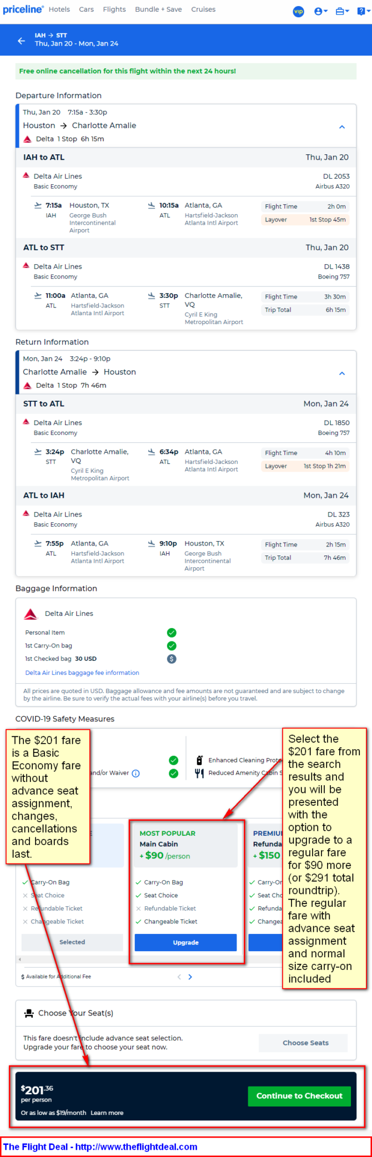
Task: Click the dollar icon beside 1st Checked bag
Action: 172,659
